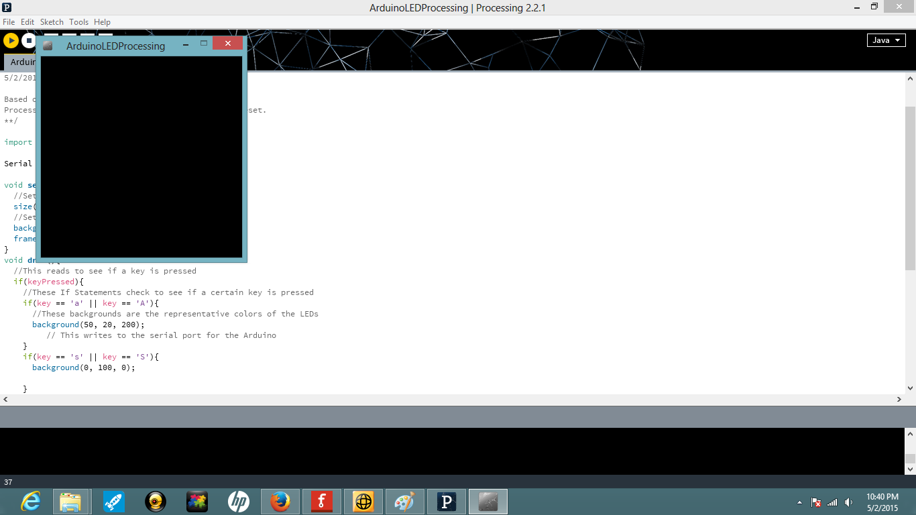The width and height of the screenshot is (916, 515).
Task: Open the Tools menu
Action: pos(78,22)
